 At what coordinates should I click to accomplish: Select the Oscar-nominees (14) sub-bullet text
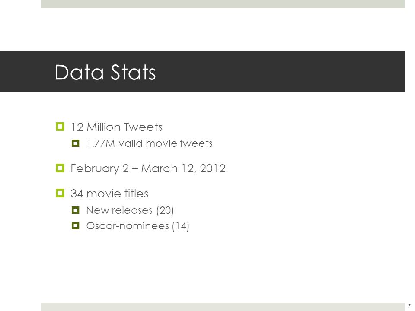[137, 226]
